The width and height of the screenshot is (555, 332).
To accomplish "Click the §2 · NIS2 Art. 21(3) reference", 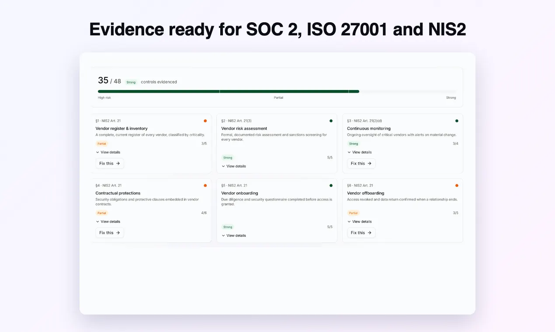I will [x=236, y=121].
